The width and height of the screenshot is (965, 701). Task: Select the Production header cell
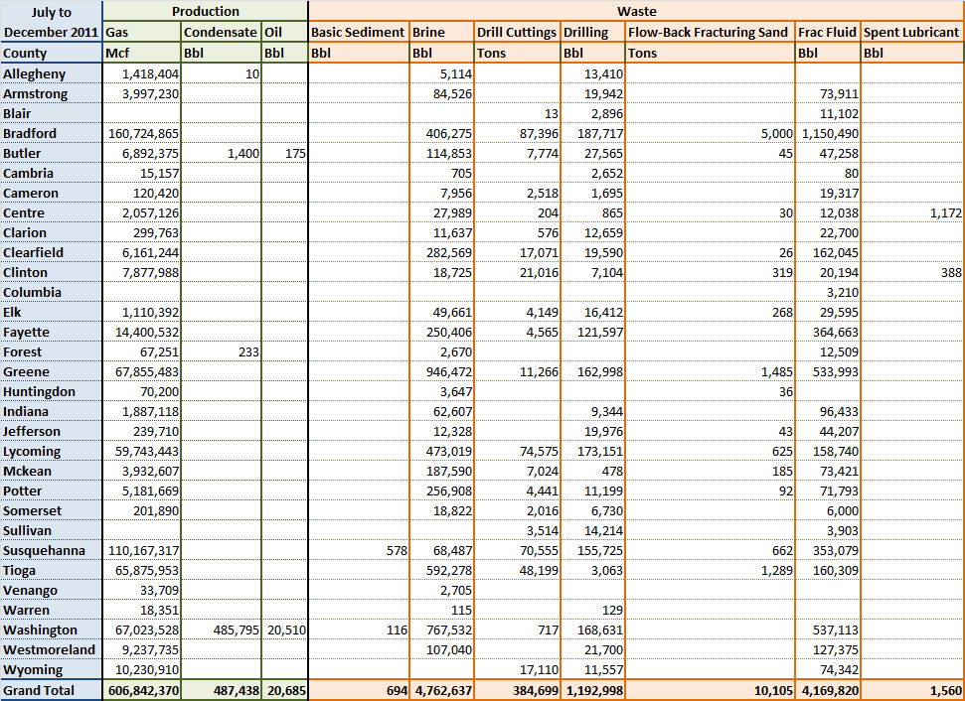[x=205, y=11]
